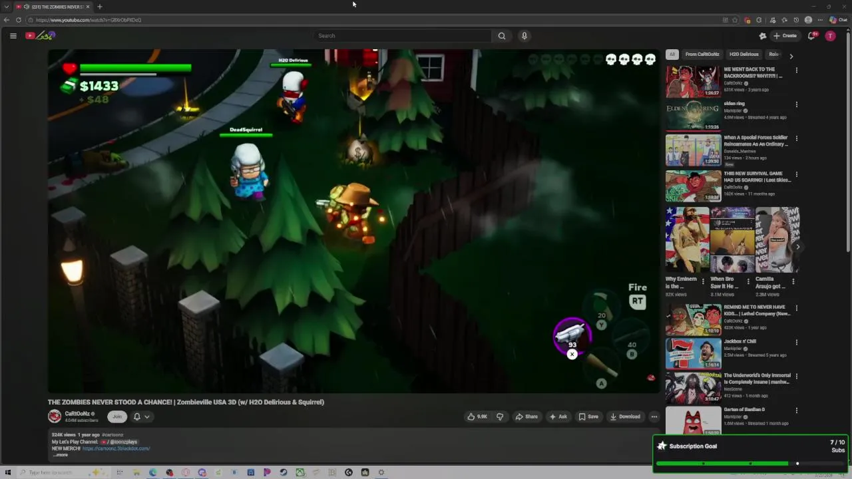
Task: Click the Ask button
Action: (558, 416)
